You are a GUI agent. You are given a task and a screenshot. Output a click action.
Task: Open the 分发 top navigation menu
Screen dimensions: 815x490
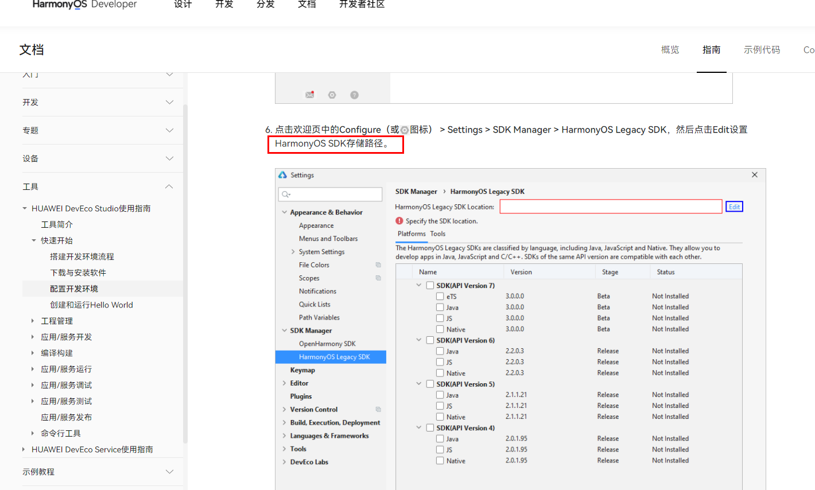point(266,5)
